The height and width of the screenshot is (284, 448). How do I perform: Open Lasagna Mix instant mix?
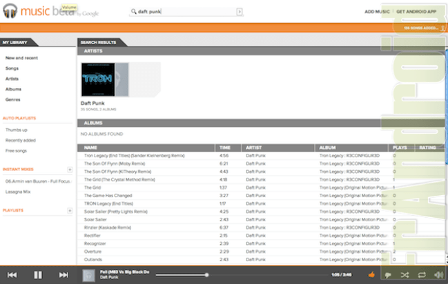(18, 192)
